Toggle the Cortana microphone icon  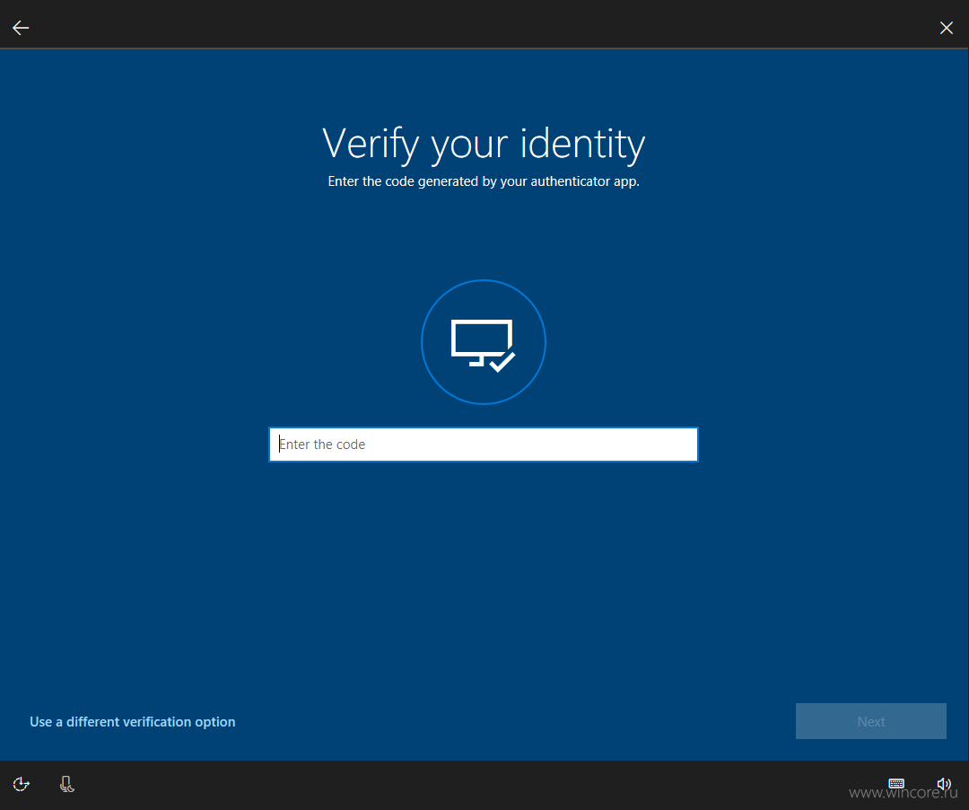click(x=66, y=784)
